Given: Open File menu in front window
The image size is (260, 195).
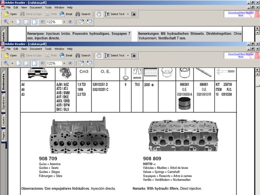Looking at the screenshot, I should (x=9, y=49).
